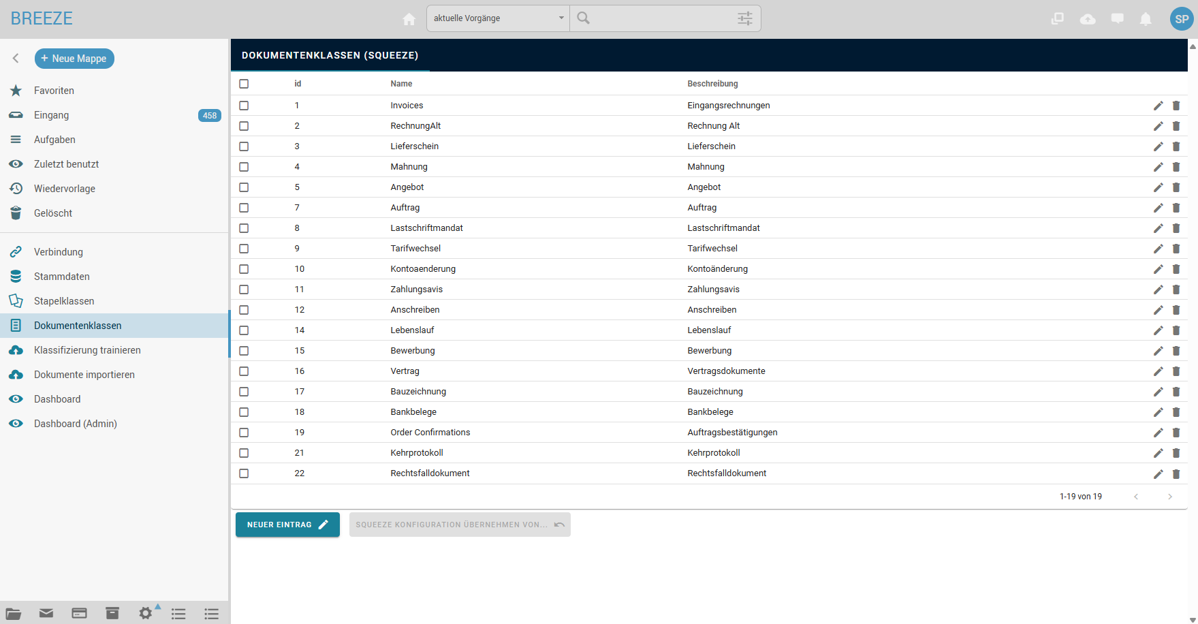Screen dimensions: 1198x624
Task: Open Zuletzt benutzt in the sidebar
Action: point(114,164)
